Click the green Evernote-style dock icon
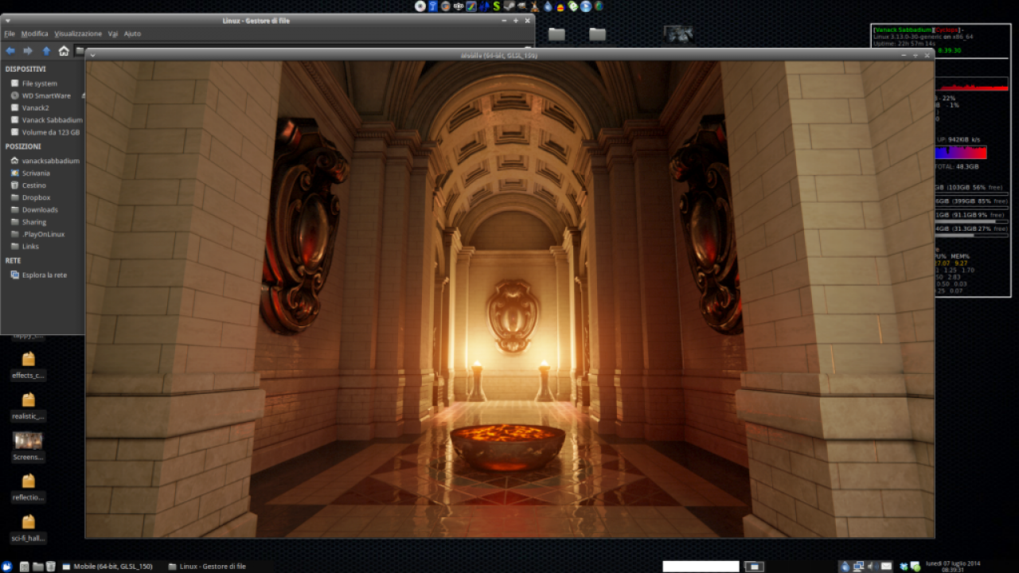This screenshot has height=573, width=1019. (573, 6)
